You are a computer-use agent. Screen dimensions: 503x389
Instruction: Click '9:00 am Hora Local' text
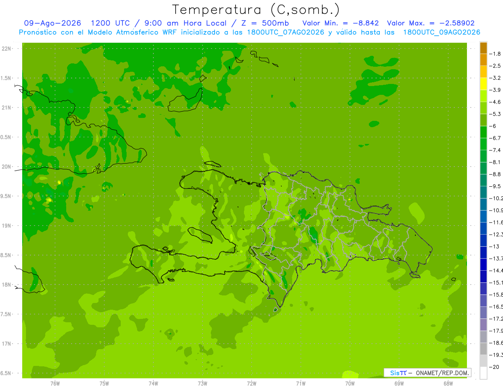pyautogui.click(x=185, y=23)
